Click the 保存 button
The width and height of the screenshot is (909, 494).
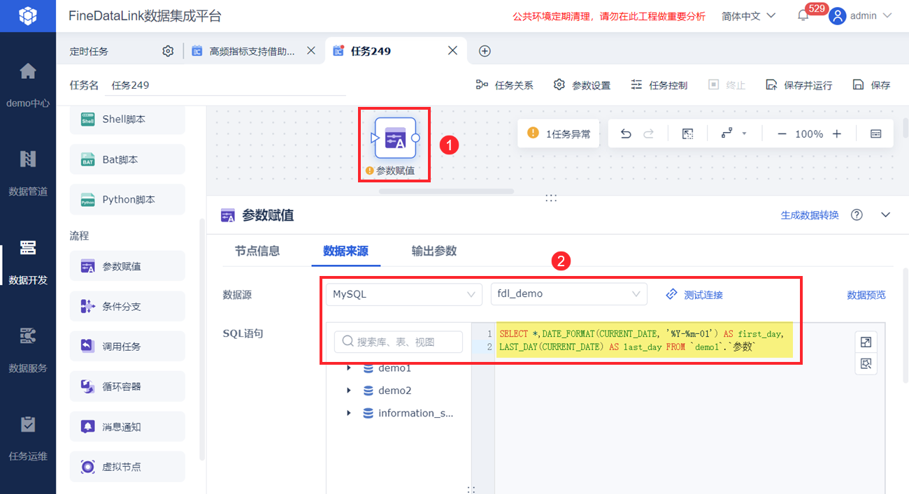pyautogui.click(x=871, y=85)
